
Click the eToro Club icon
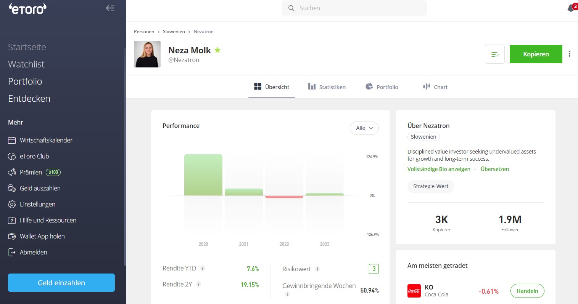[x=12, y=156]
